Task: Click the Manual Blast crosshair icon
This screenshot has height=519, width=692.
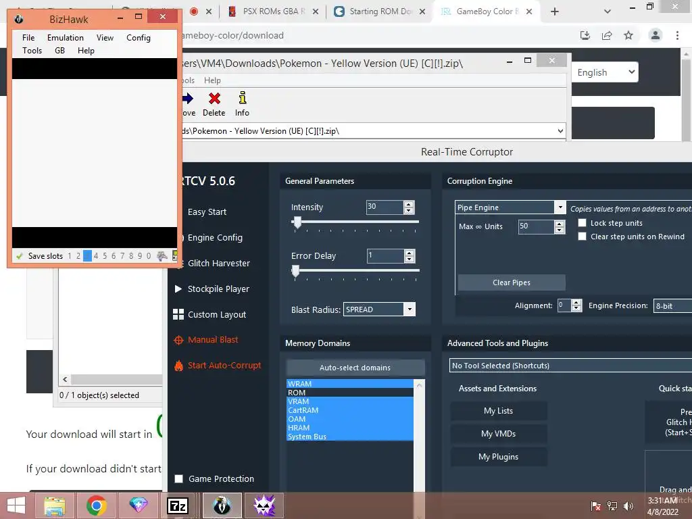Action: (x=178, y=341)
